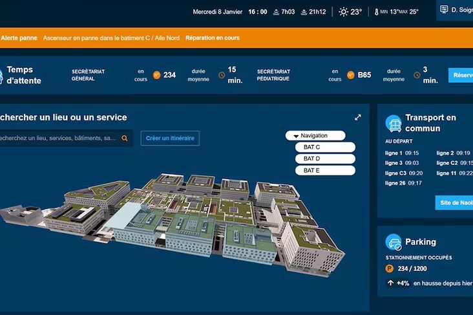Screen dimensions: 473x315
Task: Click the Parking car icon
Action: (x=394, y=242)
